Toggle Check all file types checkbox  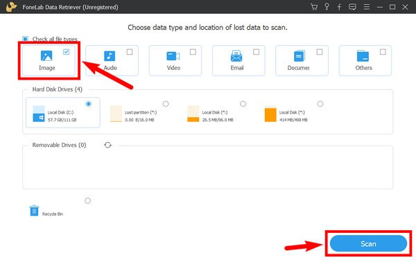pyautogui.click(x=25, y=39)
